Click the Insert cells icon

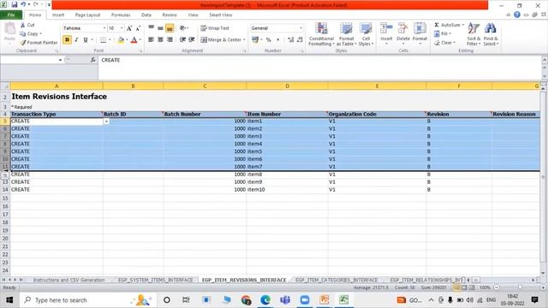pyautogui.click(x=386, y=28)
